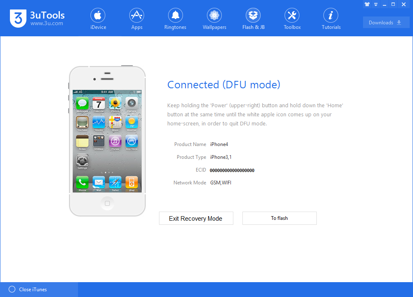Image resolution: width=413 pixels, height=297 pixels.
Task: Open Flash & JB section
Action: (x=254, y=19)
